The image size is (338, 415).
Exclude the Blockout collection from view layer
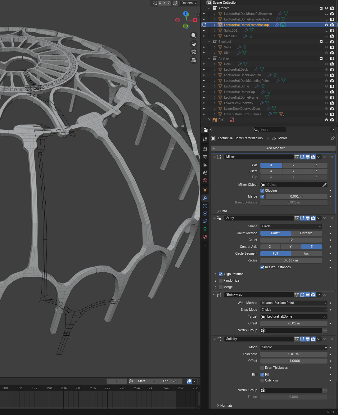(x=321, y=42)
